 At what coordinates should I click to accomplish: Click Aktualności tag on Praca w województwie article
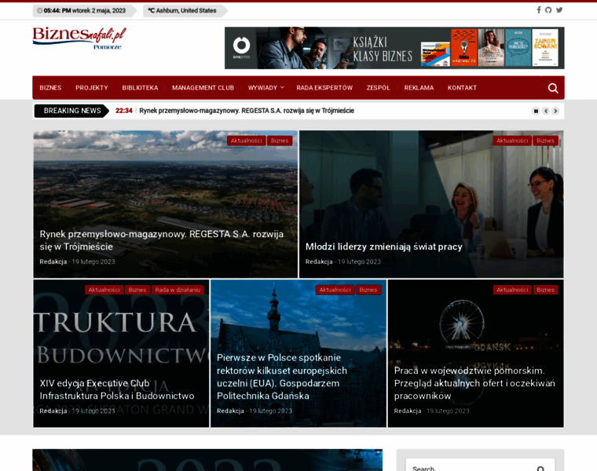point(512,290)
